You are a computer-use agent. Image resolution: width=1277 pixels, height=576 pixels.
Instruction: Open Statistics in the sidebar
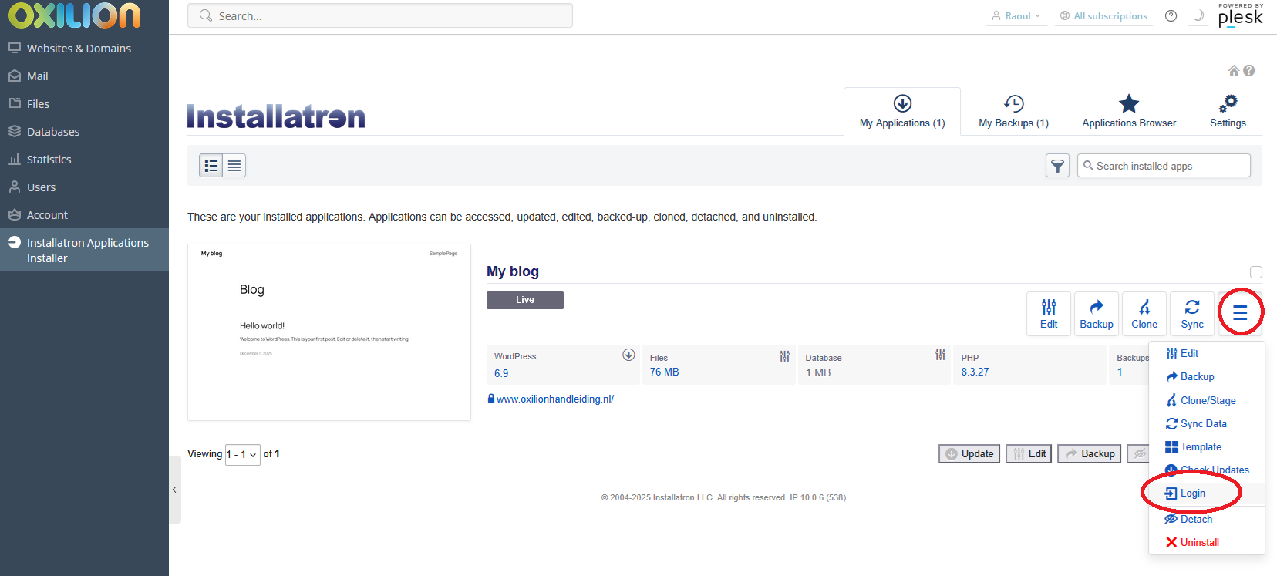(84, 159)
